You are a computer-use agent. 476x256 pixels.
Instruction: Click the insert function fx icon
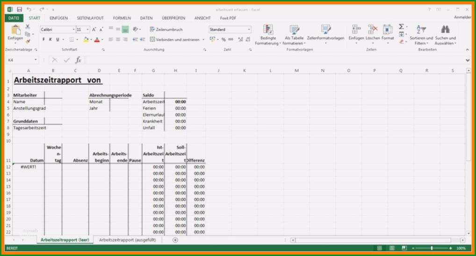(79, 60)
